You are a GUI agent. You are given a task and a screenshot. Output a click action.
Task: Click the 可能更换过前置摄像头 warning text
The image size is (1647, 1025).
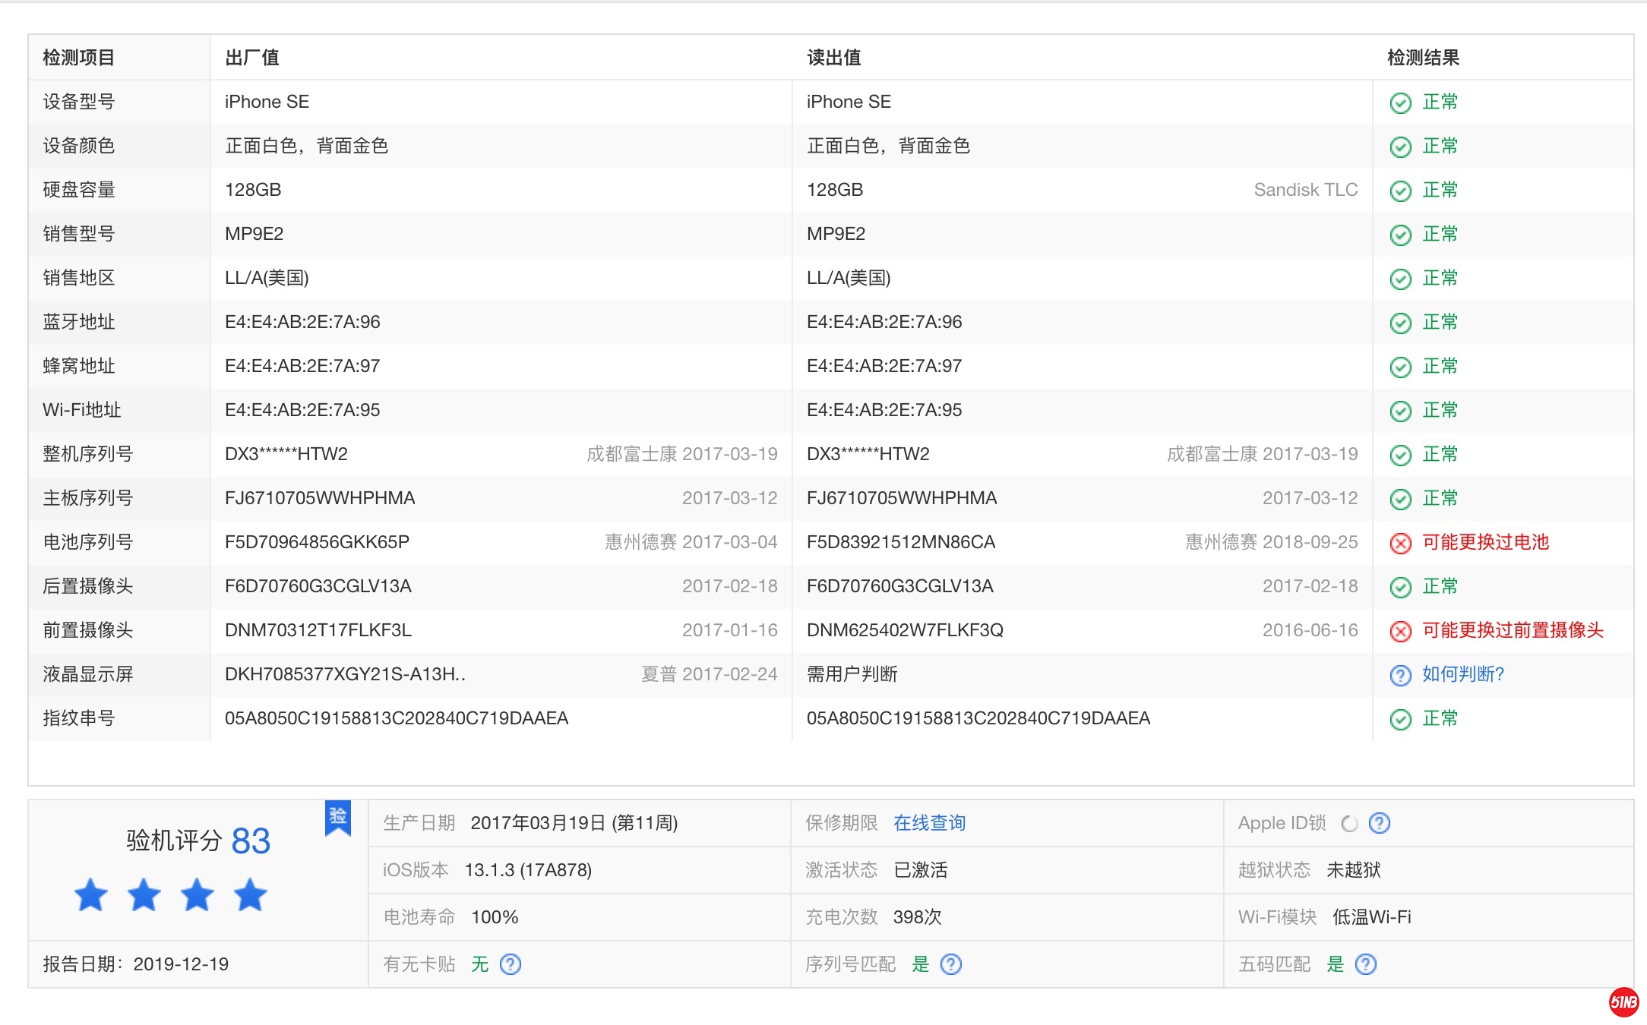click(1512, 630)
